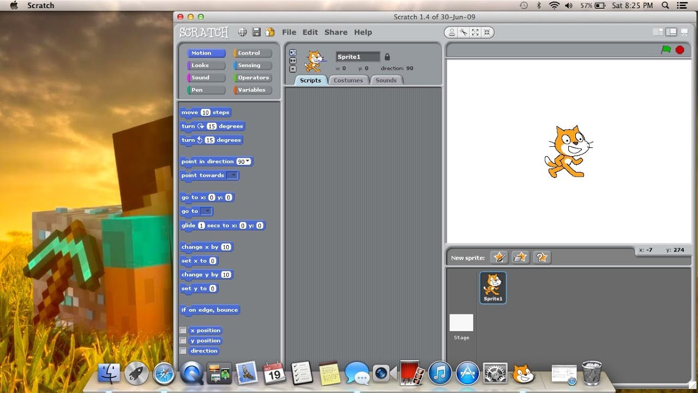The image size is (698, 393).
Task: Open the Trash in the dock
Action: 592,373
